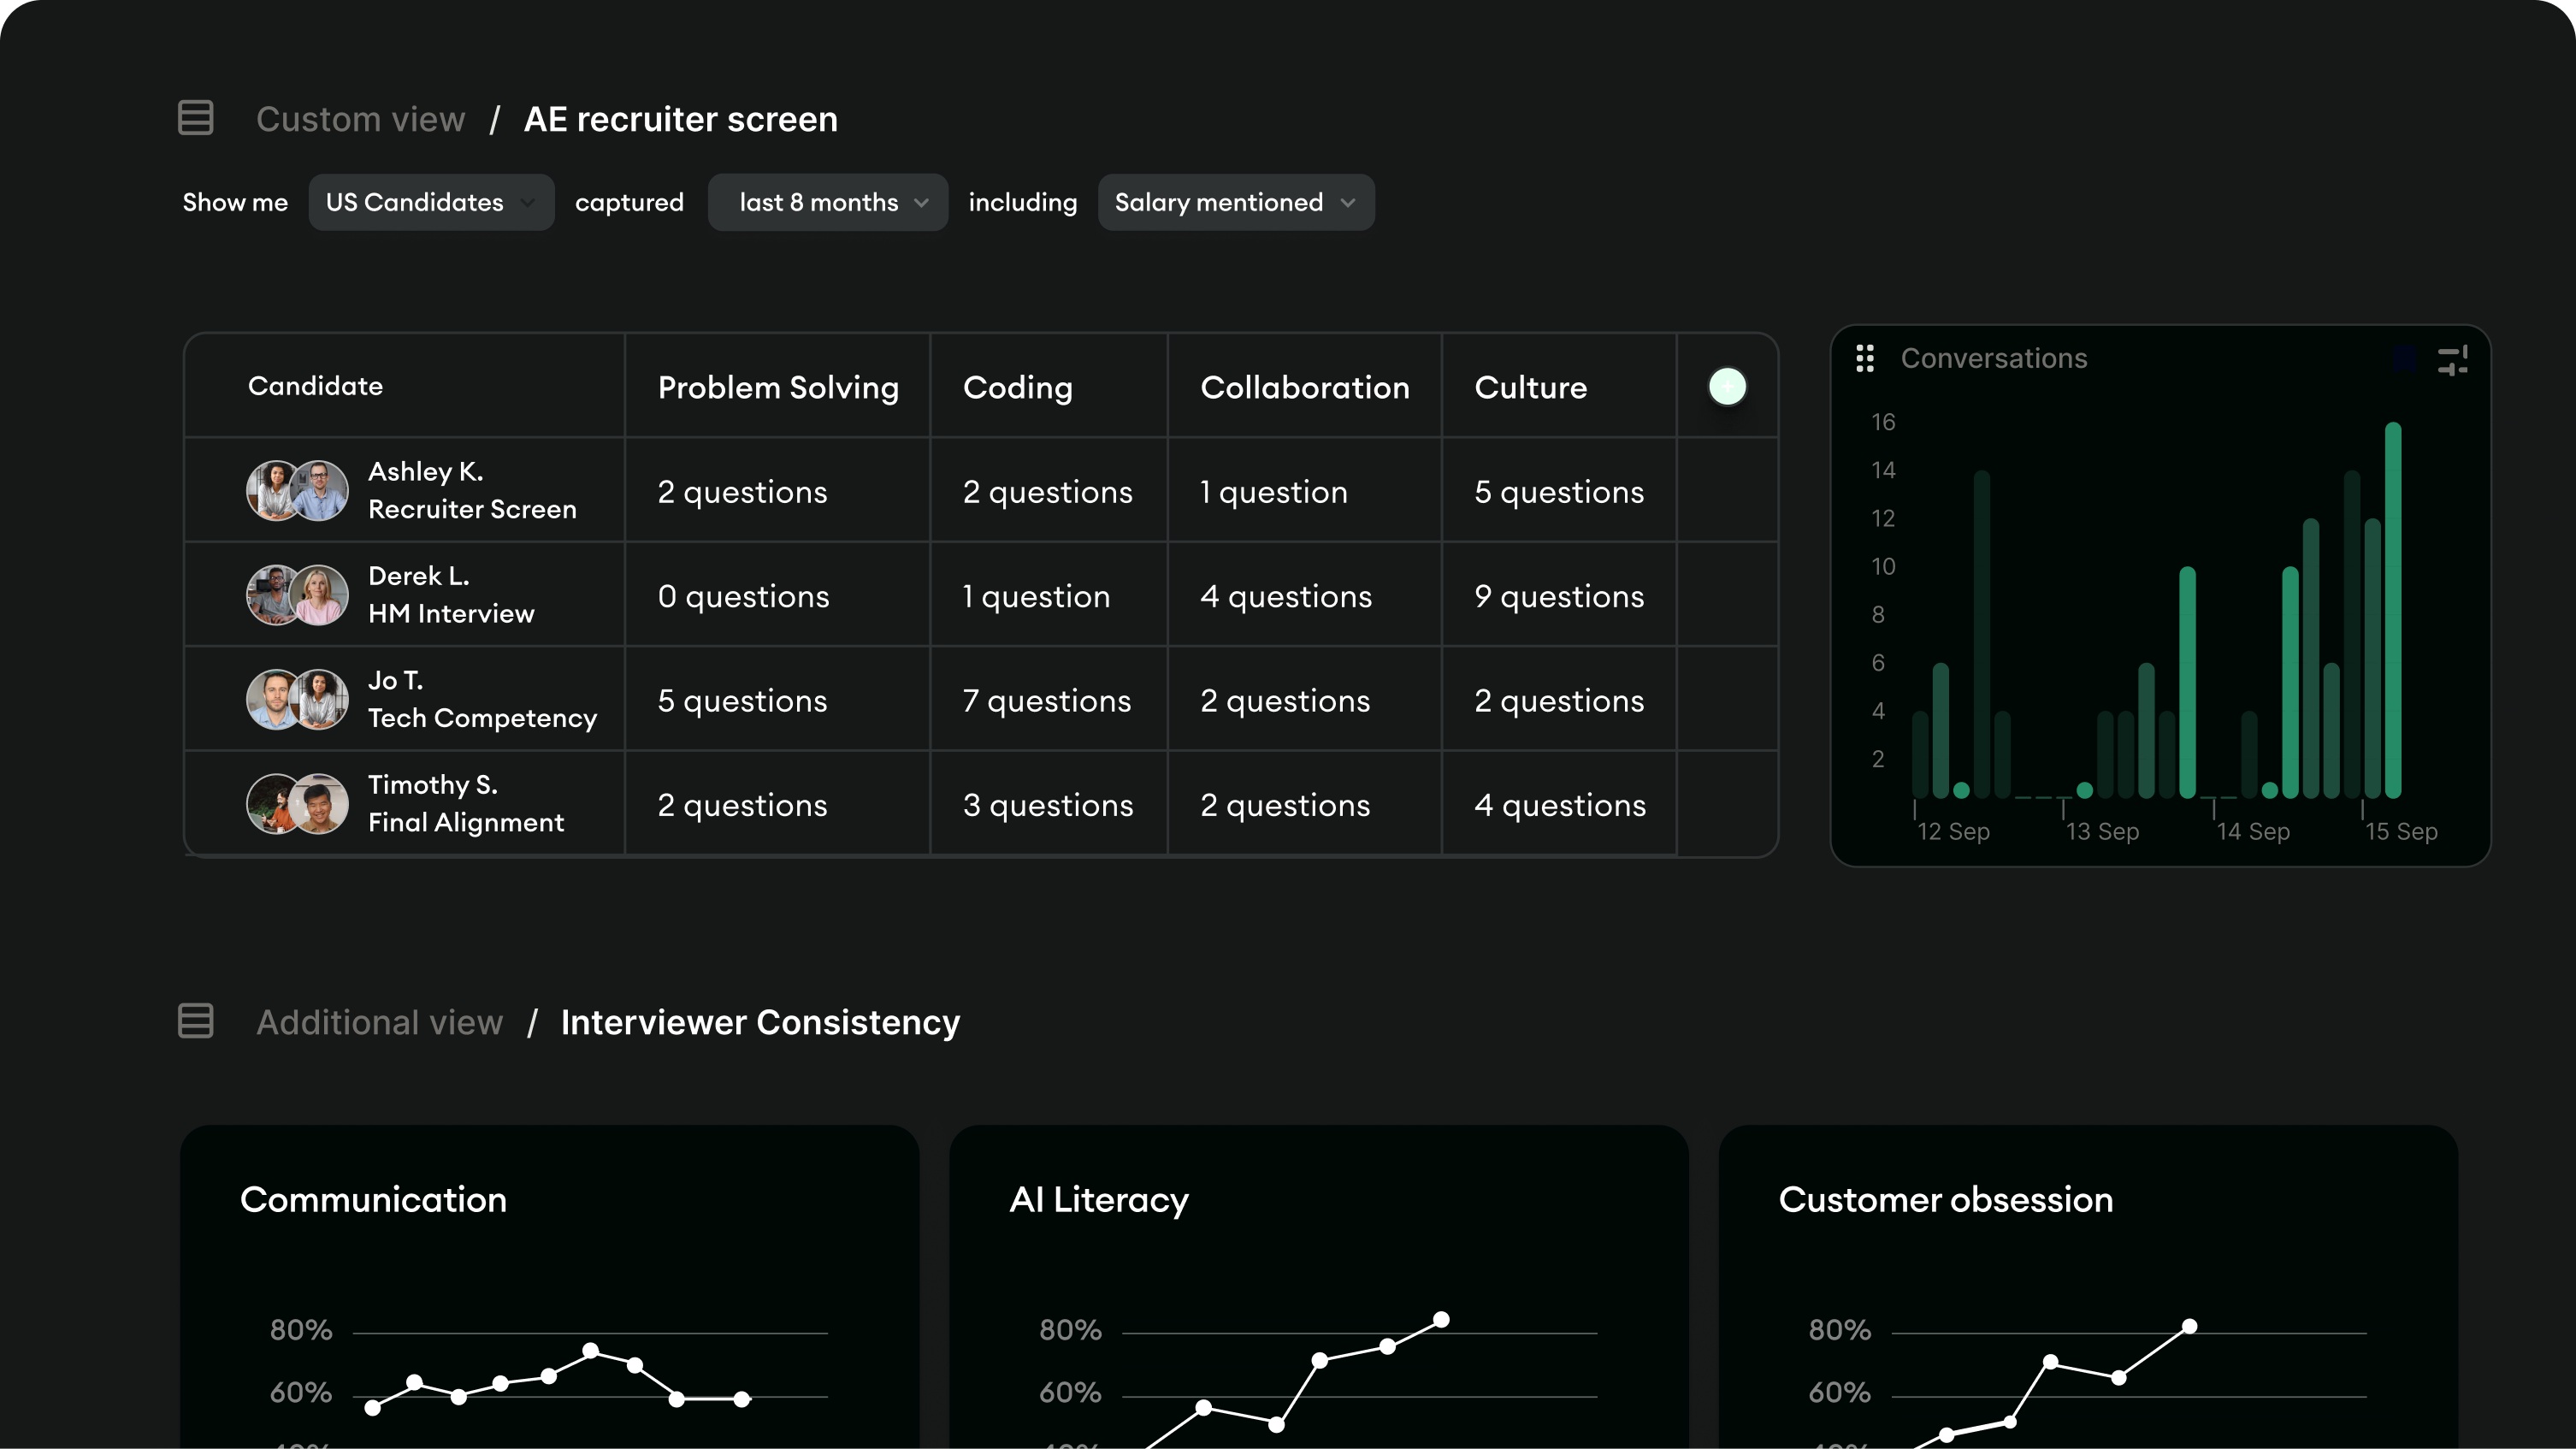Image resolution: width=2576 pixels, height=1449 pixels.
Task: Click last data point in AI Literacy chart
Action: [1441, 1320]
